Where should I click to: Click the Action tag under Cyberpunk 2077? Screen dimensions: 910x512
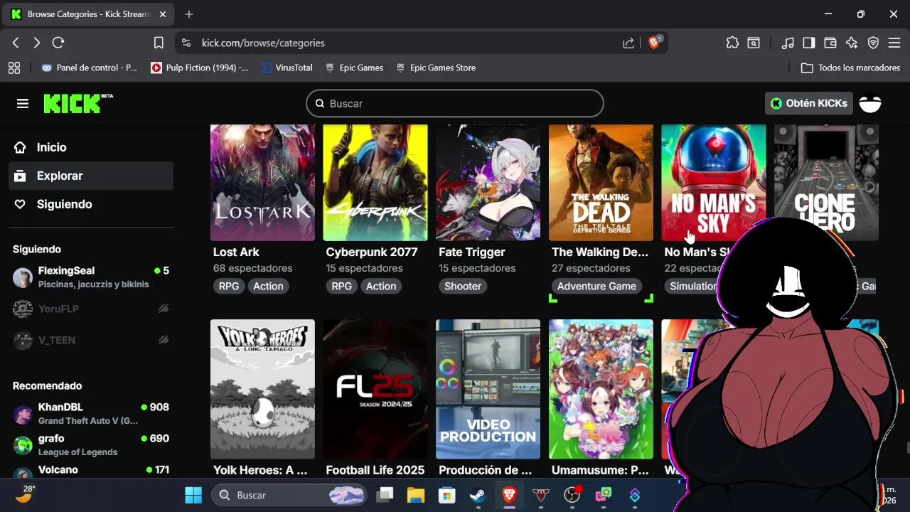(x=381, y=286)
